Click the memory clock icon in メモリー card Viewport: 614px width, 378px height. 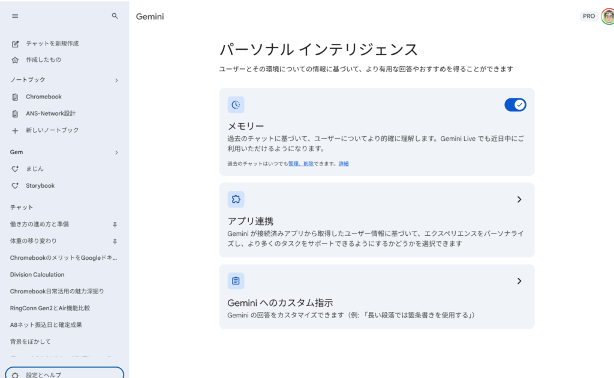pos(236,105)
